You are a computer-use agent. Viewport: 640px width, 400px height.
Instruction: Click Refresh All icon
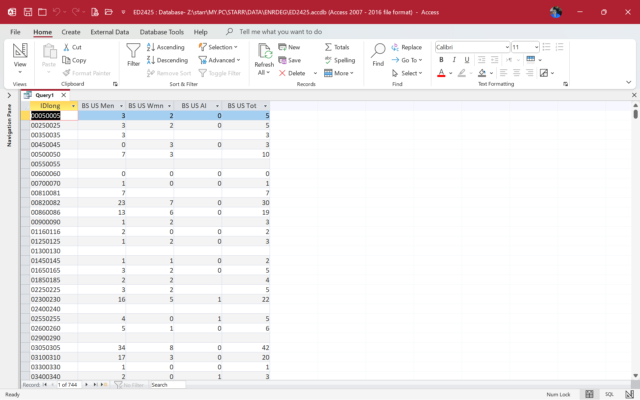(264, 51)
